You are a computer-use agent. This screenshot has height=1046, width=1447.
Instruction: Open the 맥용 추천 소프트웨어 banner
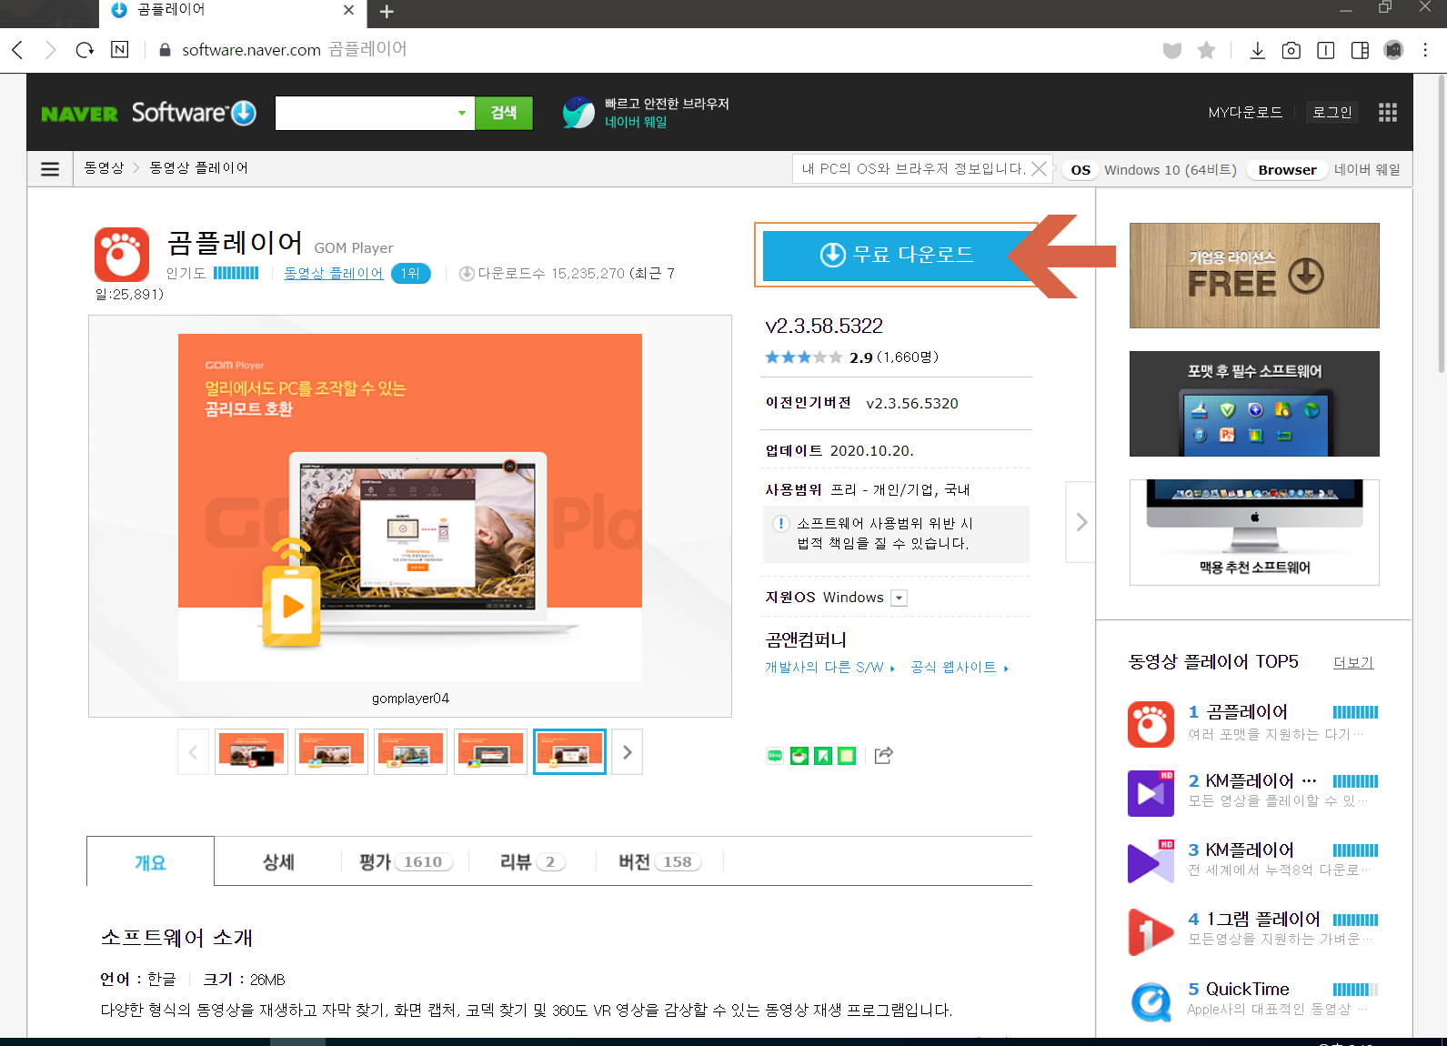[x=1254, y=532]
